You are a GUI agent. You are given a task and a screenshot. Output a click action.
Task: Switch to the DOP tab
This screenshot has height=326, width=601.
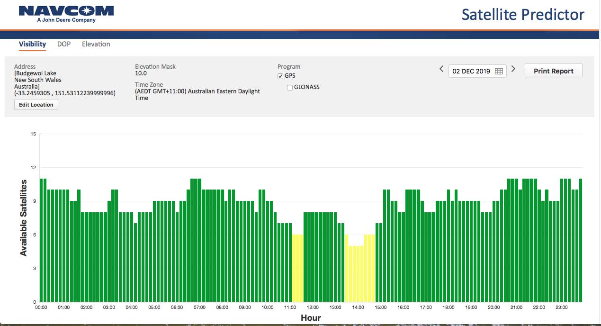pyautogui.click(x=64, y=44)
